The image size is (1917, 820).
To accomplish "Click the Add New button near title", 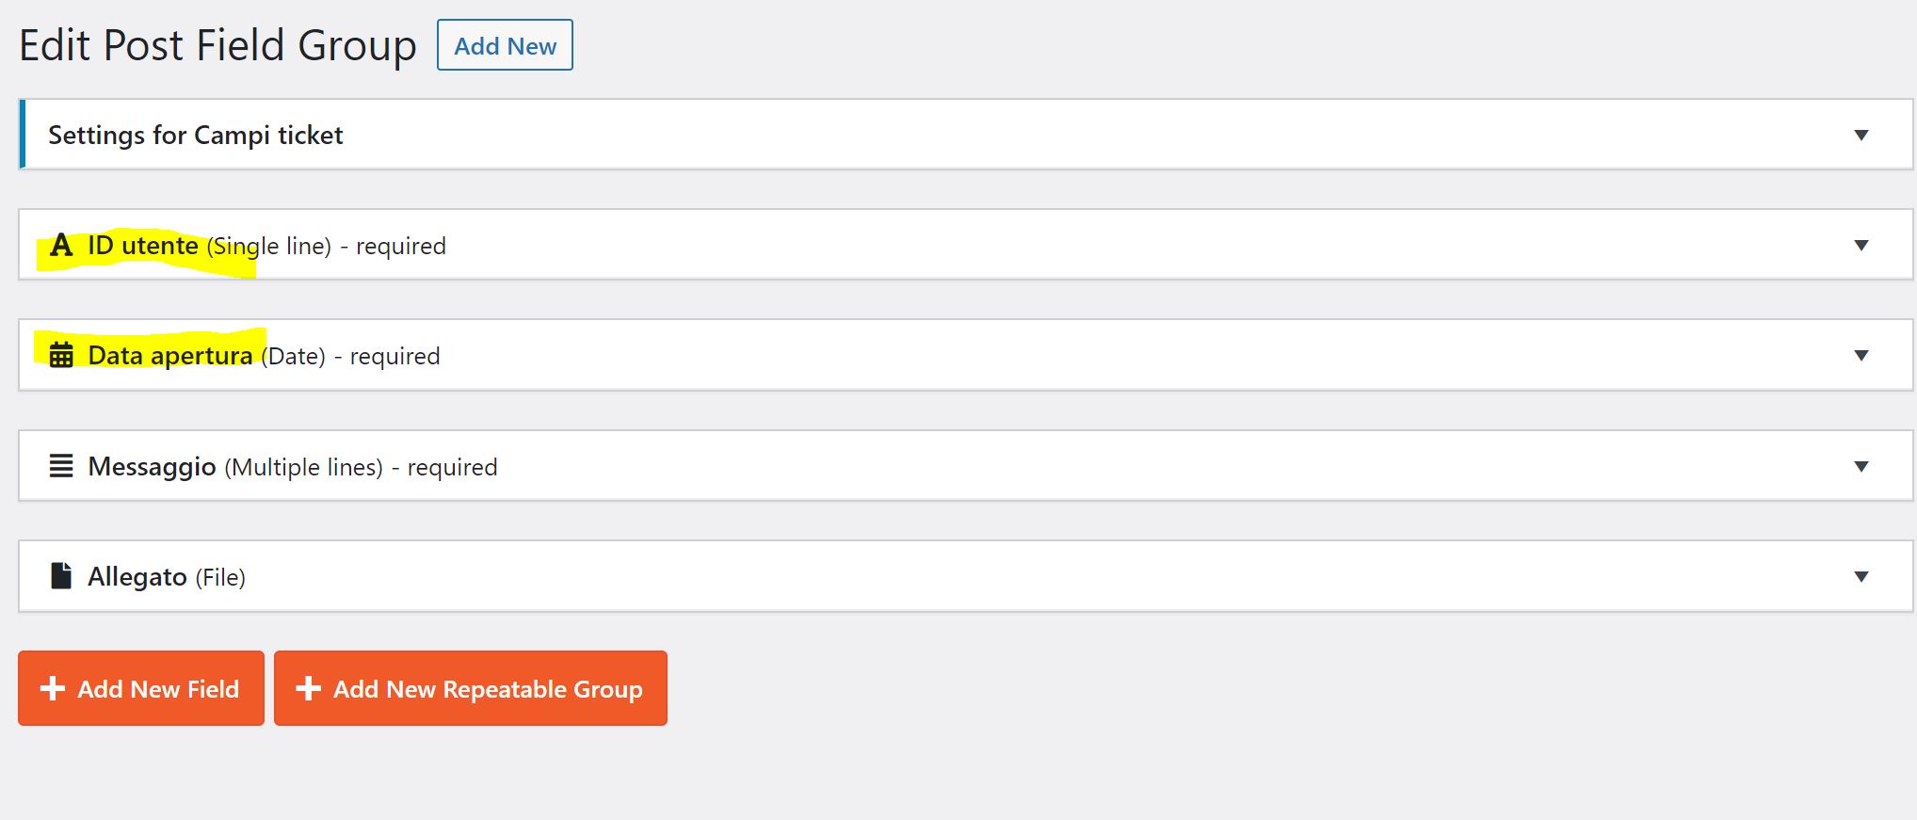I will [505, 45].
